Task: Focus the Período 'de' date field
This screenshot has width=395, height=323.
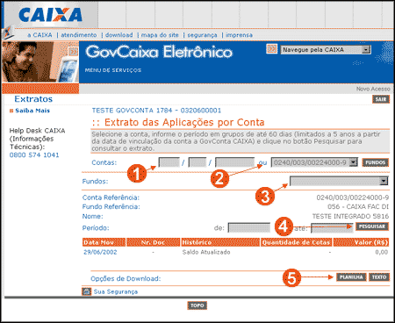Action: [249, 227]
